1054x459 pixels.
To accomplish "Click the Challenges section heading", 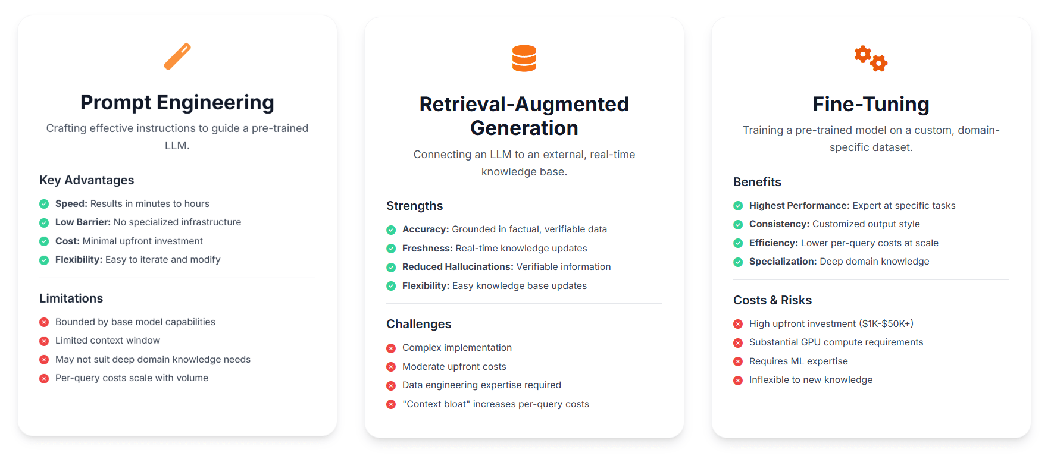I will (x=419, y=324).
